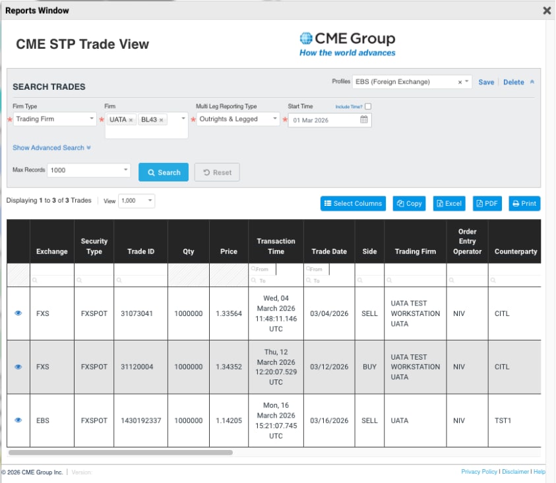Print the trade list
Viewport: 556px width, 483px height.
tap(524, 203)
